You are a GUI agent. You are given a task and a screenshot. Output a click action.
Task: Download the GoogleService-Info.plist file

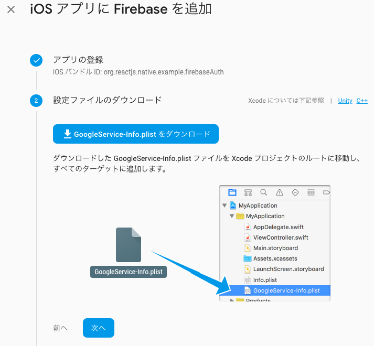coord(136,134)
